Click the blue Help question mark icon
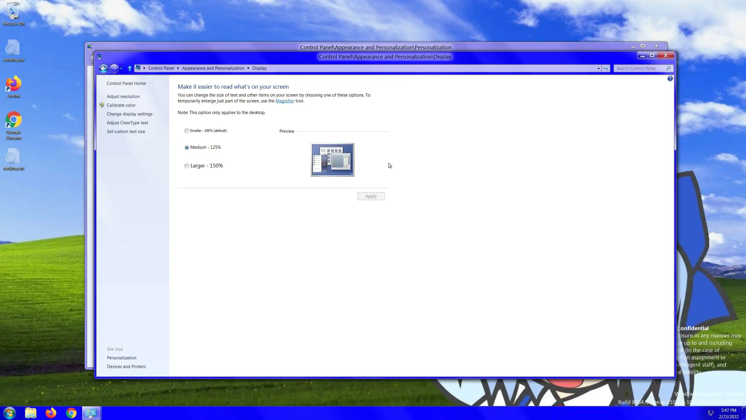This screenshot has height=420, width=746. click(x=670, y=78)
